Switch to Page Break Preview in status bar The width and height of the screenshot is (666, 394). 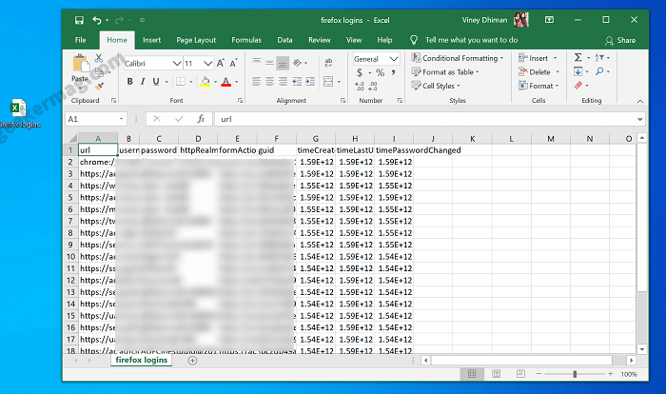click(x=520, y=374)
